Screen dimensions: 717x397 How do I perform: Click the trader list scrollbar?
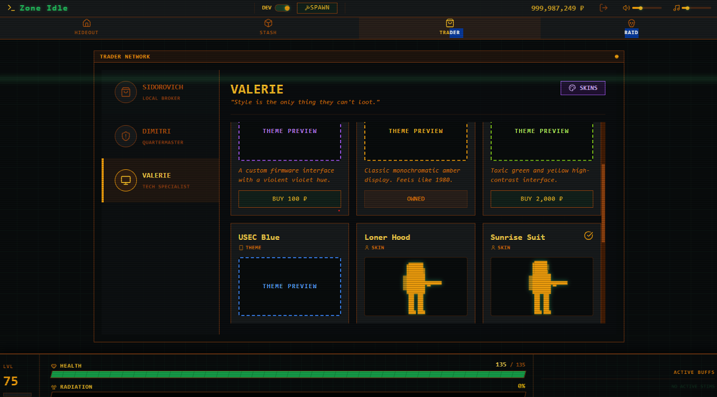603,203
